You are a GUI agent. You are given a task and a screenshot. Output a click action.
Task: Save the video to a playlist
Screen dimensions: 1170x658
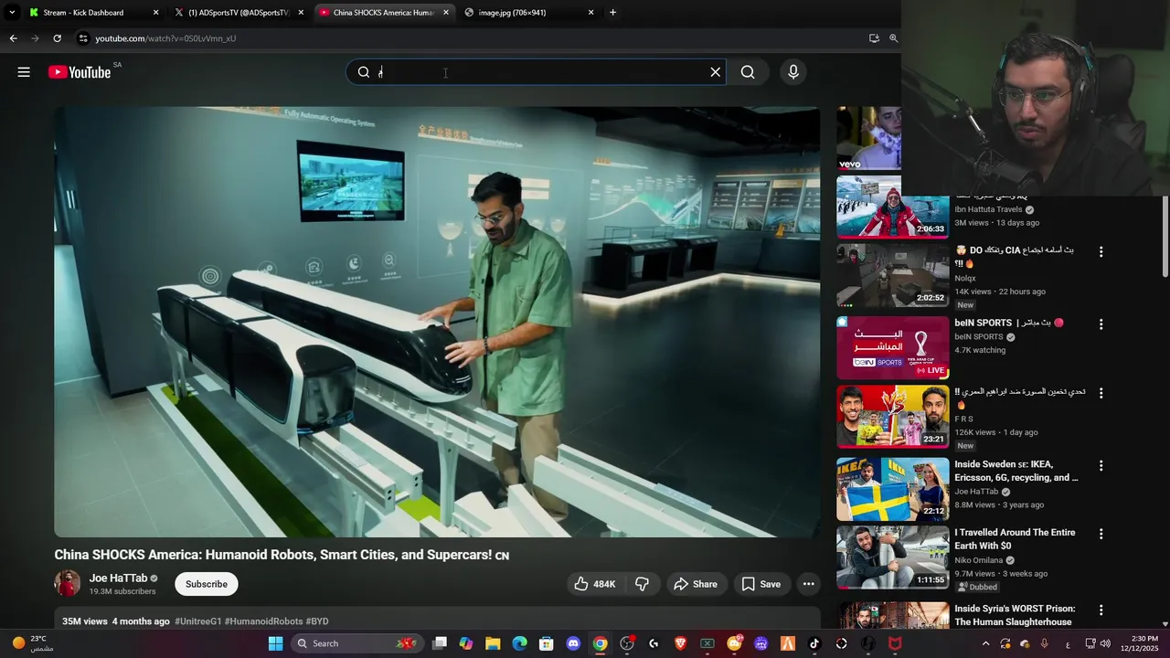click(x=760, y=584)
